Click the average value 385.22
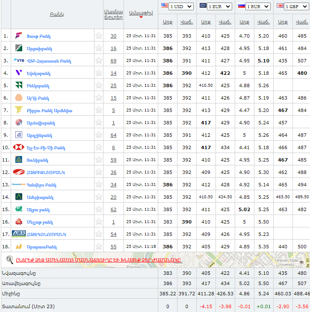This screenshot has width=310, height=312. click(168, 294)
